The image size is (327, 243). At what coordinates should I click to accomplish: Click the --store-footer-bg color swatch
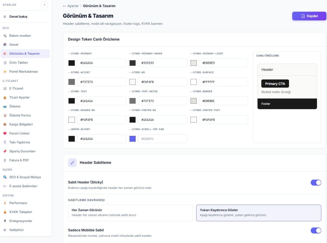click(132, 120)
